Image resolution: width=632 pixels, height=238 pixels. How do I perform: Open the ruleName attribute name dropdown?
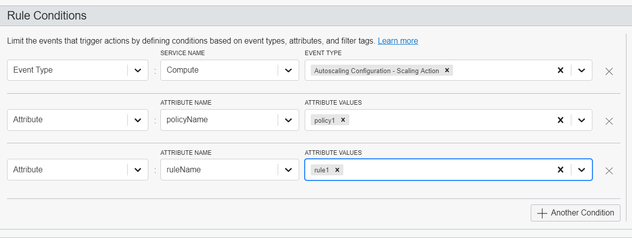pyautogui.click(x=288, y=170)
